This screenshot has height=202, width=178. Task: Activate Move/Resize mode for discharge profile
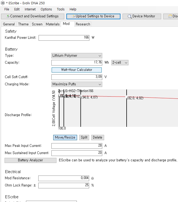(x=65, y=138)
